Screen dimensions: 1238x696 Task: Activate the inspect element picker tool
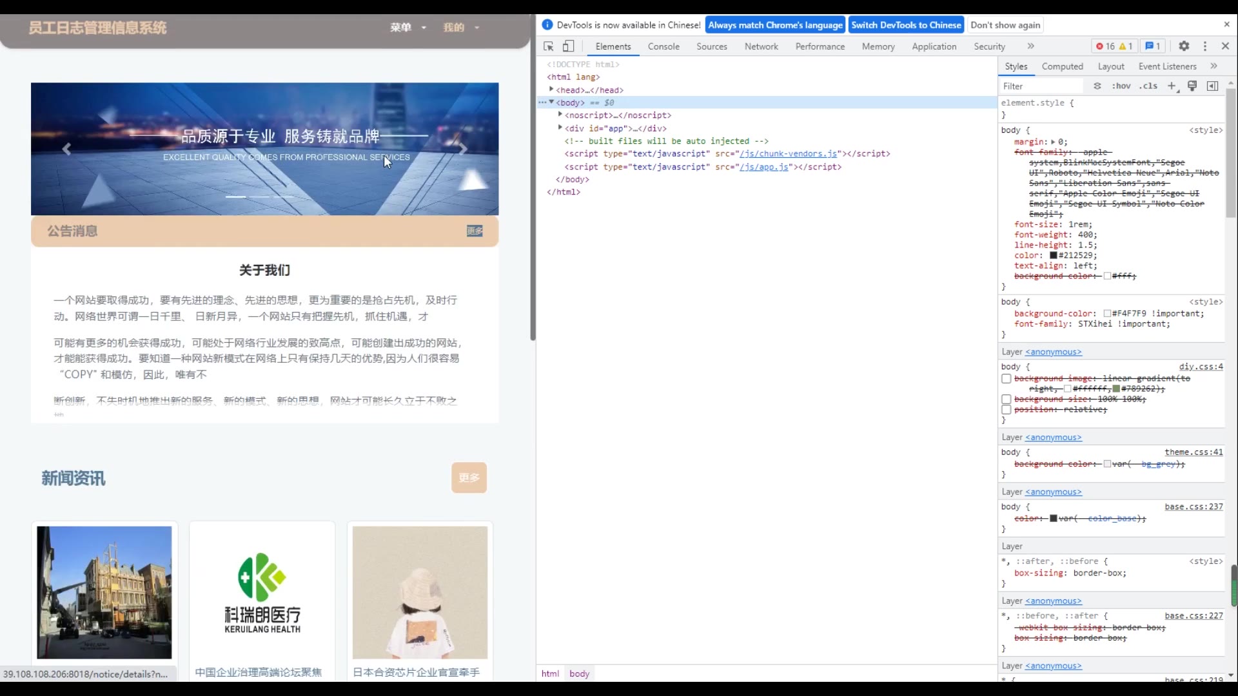[549, 46]
